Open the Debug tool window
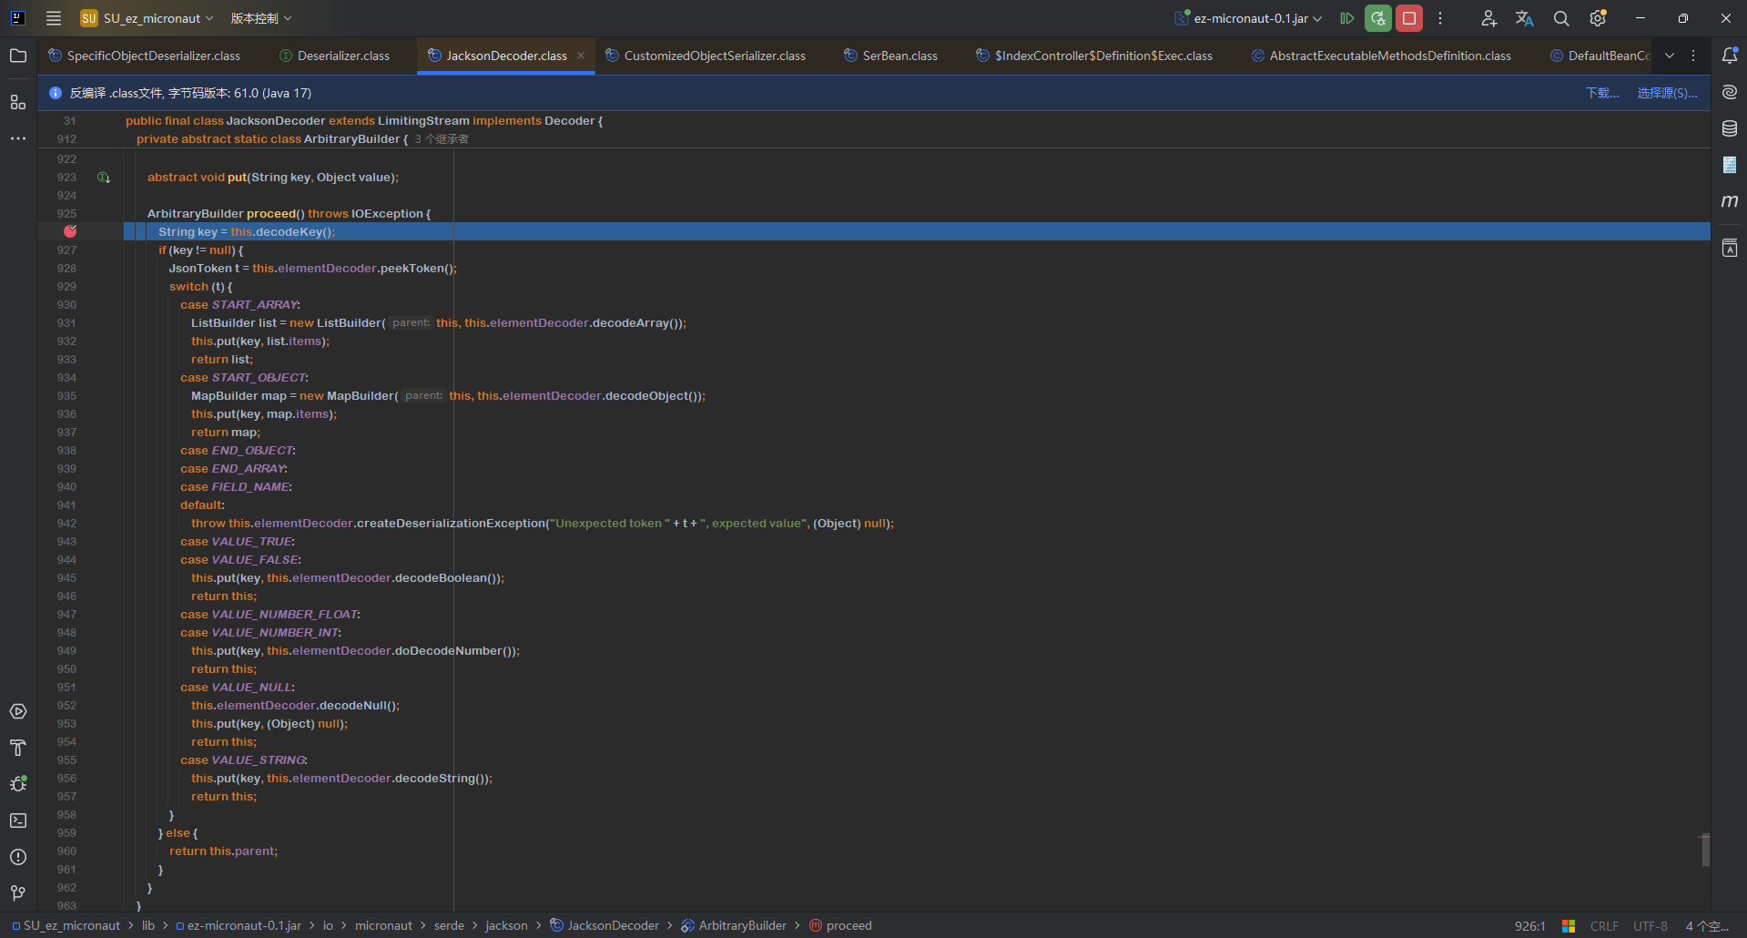The height and width of the screenshot is (938, 1747). [x=18, y=784]
